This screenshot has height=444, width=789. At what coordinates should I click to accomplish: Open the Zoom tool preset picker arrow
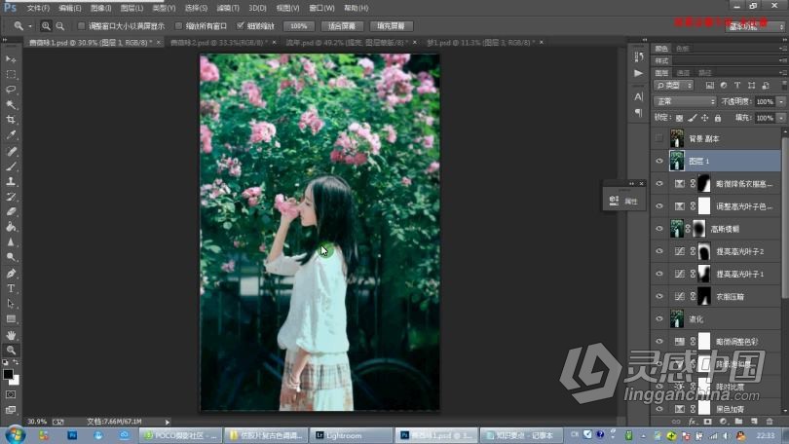pyautogui.click(x=29, y=25)
